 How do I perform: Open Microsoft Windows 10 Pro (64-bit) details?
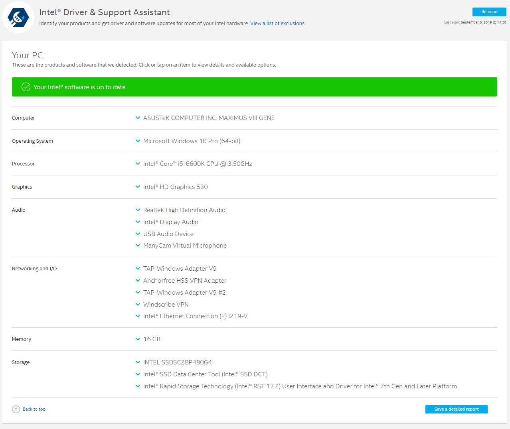(192, 141)
